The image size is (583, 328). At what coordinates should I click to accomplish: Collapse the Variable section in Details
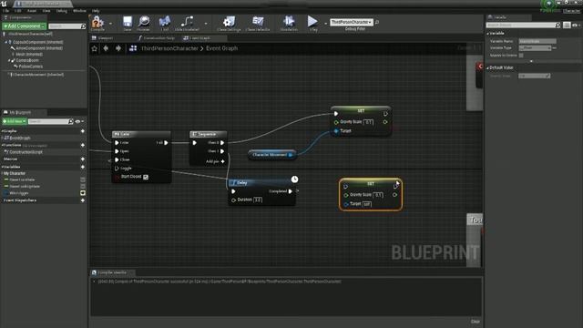coord(488,34)
